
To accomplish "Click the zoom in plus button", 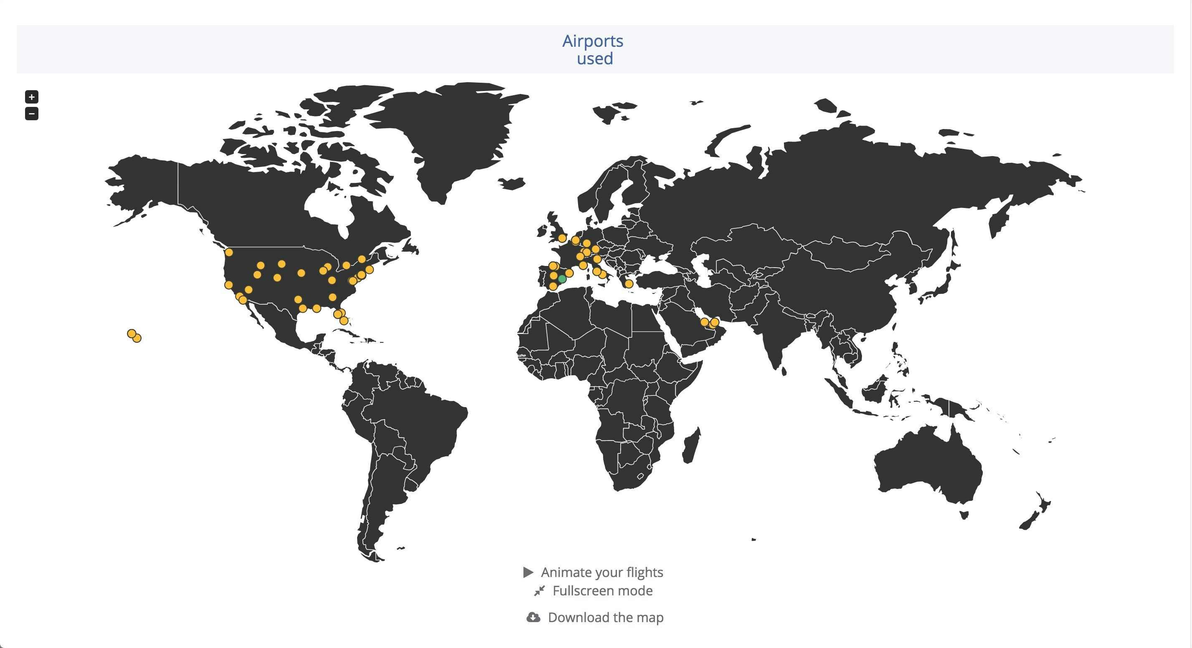I will click(x=31, y=97).
